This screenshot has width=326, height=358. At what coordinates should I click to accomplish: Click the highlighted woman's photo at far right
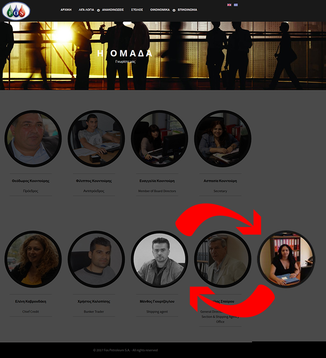coord(286,259)
